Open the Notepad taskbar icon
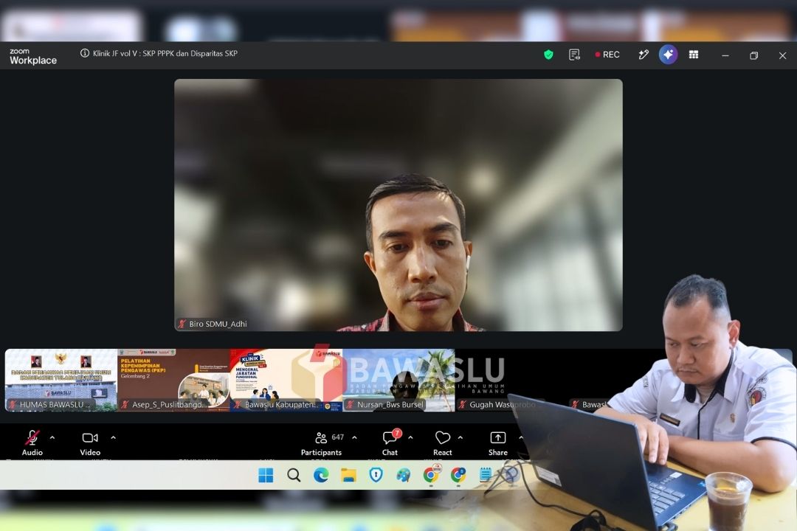Screen dimensions: 797x531 tap(486, 475)
